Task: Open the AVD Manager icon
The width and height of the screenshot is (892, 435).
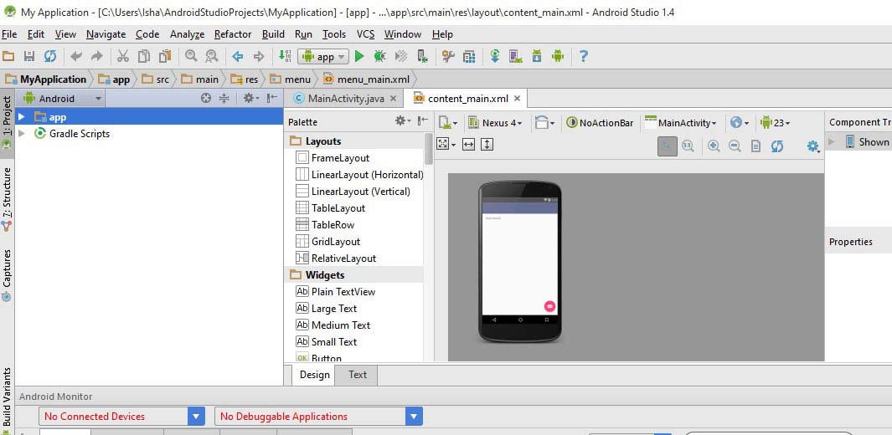Action: 515,56
